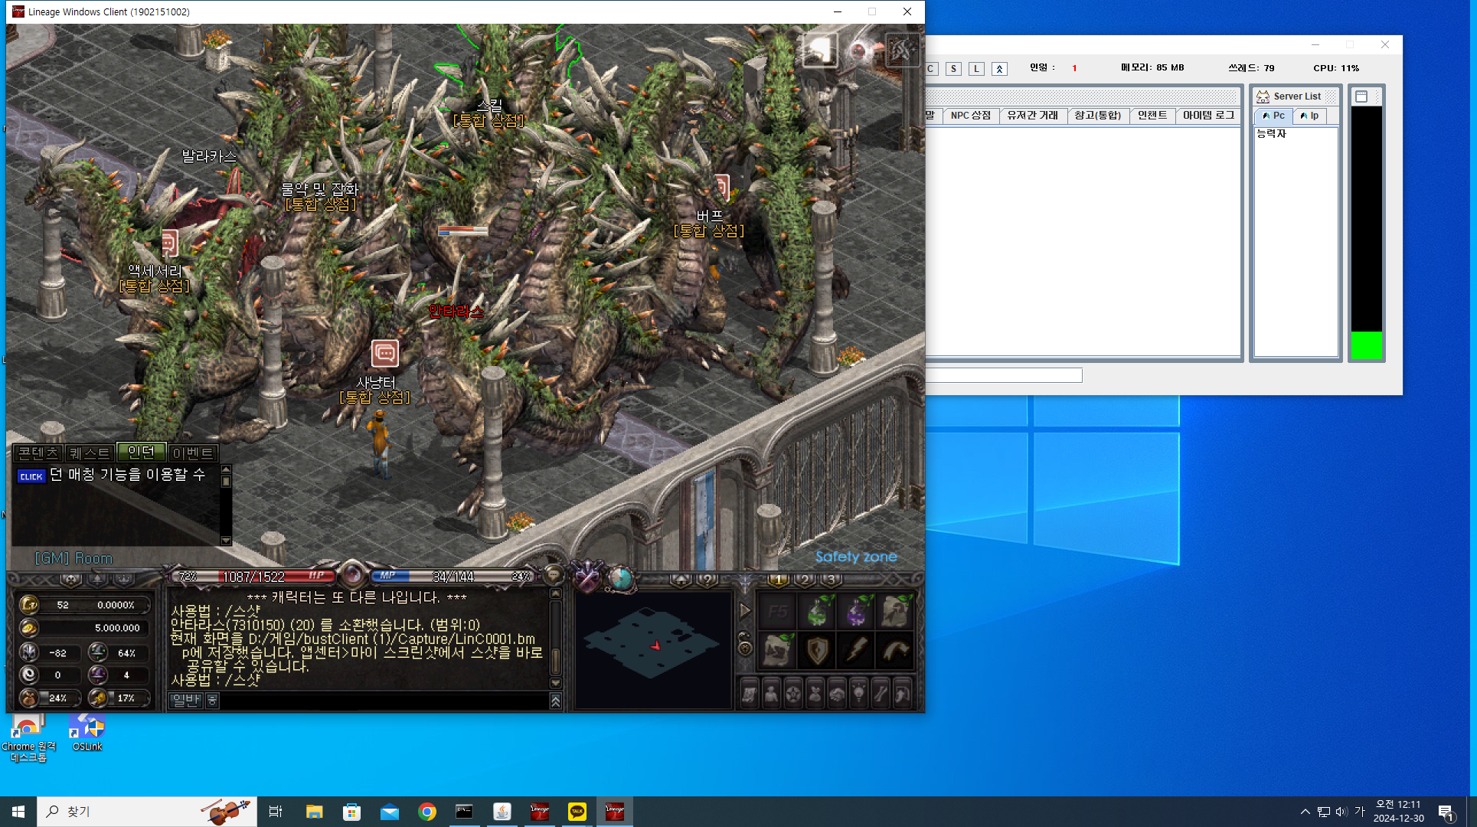Click the Server List cat icon
The image size is (1477, 827).
pos(1263,96)
